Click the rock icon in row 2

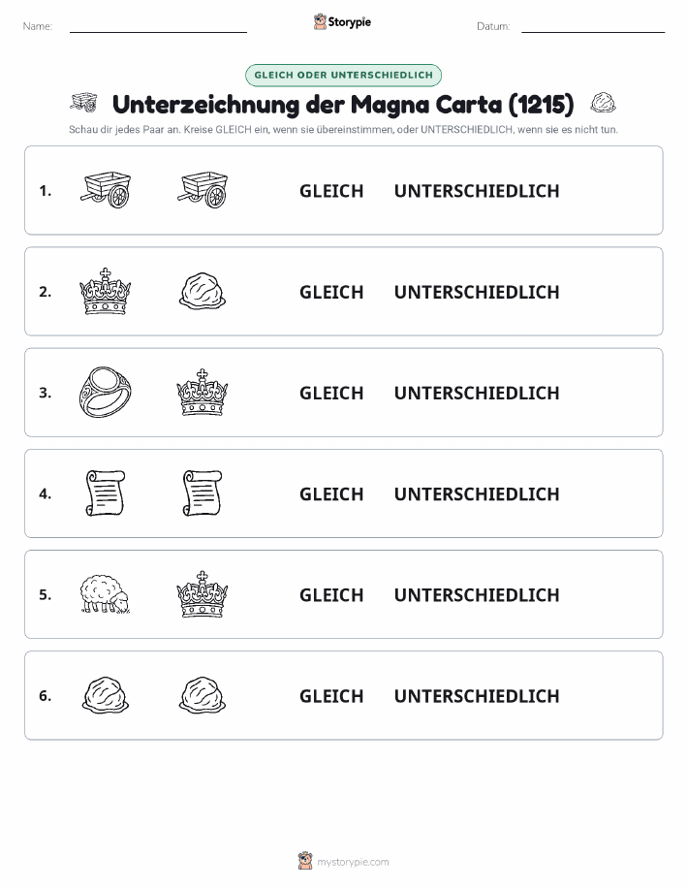[203, 292]
